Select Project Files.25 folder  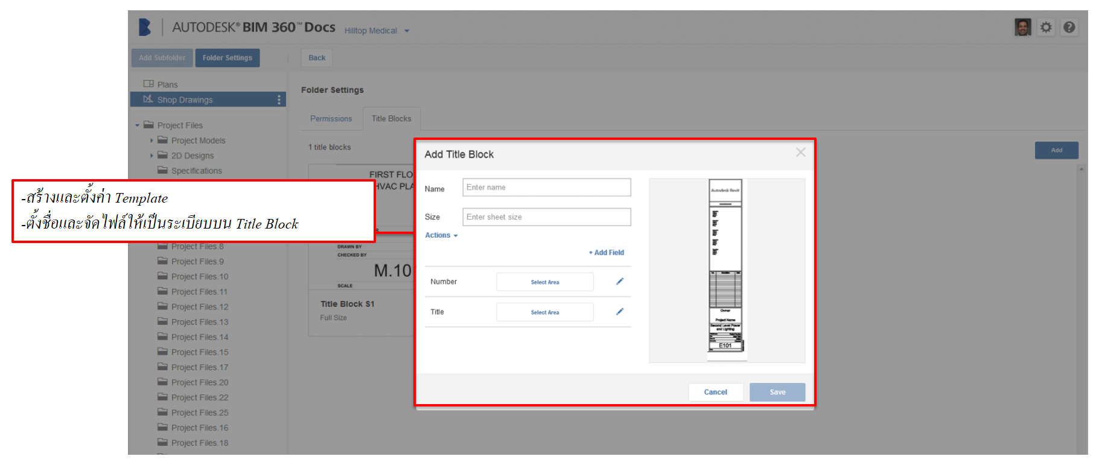200,413
